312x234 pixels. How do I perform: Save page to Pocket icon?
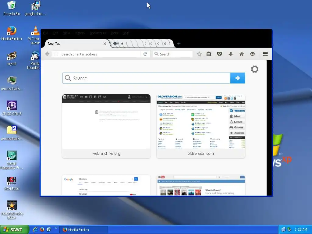coord(219,54)
